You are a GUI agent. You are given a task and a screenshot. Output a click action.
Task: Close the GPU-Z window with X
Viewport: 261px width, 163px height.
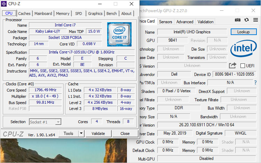[253, 10]
